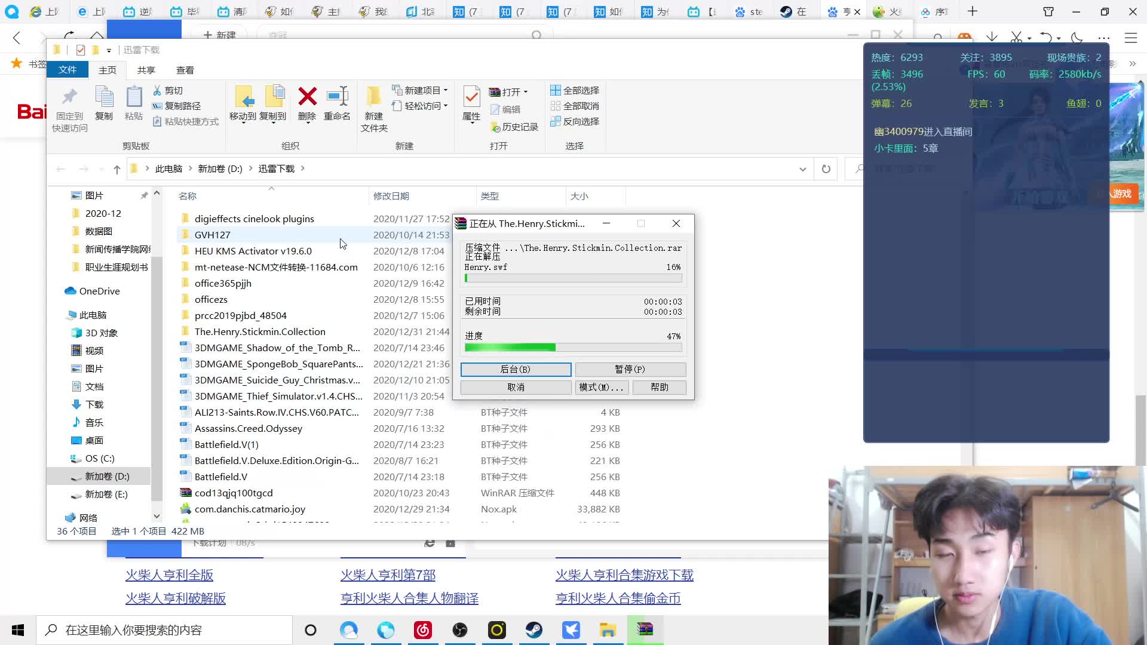
Task: Click the Rename icon
Action: (x=338, y=96)
